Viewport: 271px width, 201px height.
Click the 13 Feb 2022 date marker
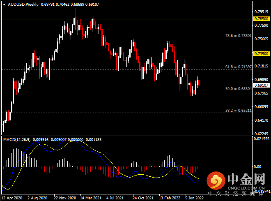[170, 198]
